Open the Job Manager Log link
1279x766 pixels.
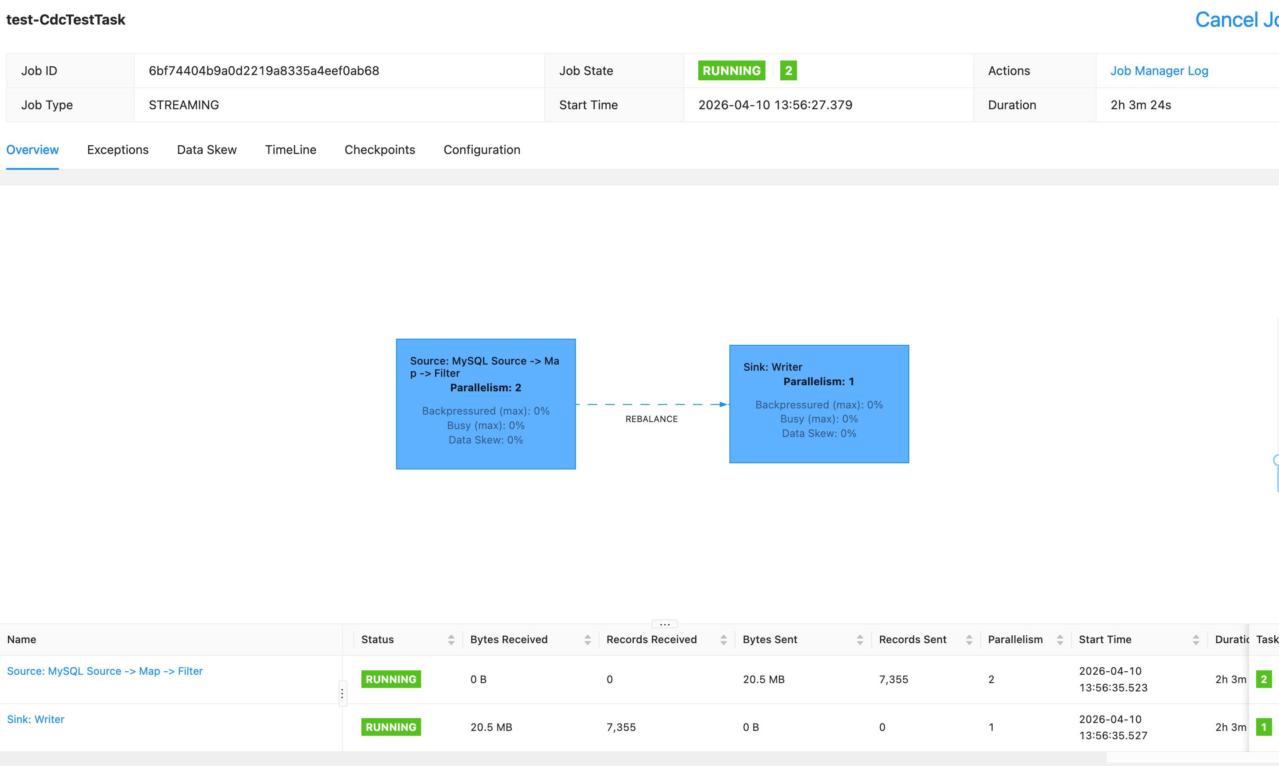(1159, 71)
